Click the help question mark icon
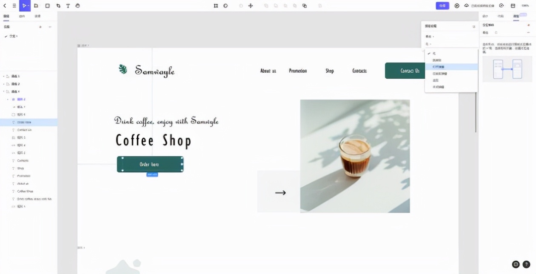Image resolution: width=536 pixels, height=274 pixels. coord(526,264)
